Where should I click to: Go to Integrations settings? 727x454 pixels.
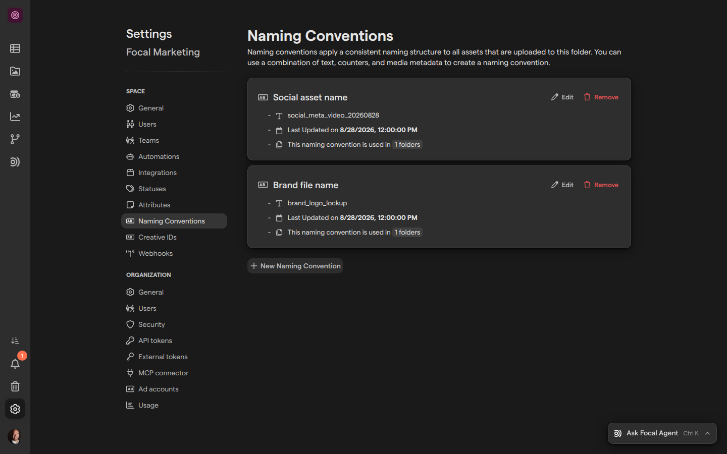(x=174, y=173)
